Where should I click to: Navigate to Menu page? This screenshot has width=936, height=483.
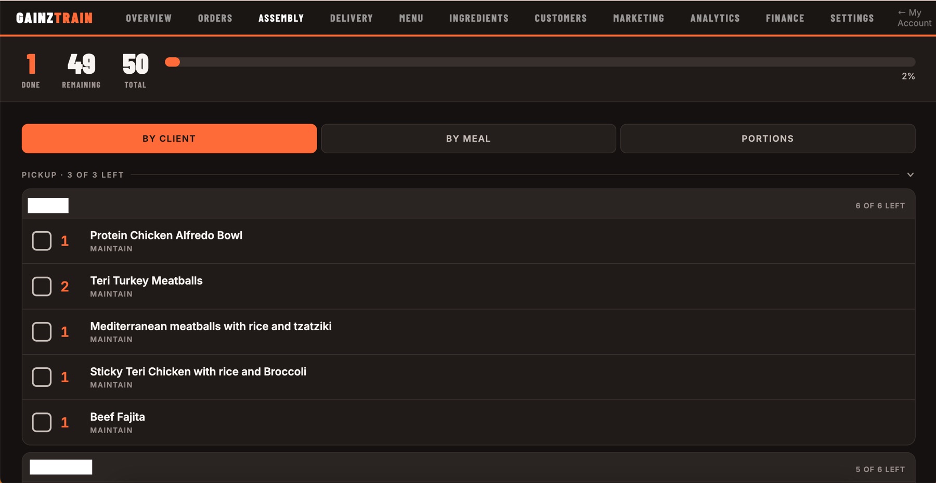click(x=411, y=18)
